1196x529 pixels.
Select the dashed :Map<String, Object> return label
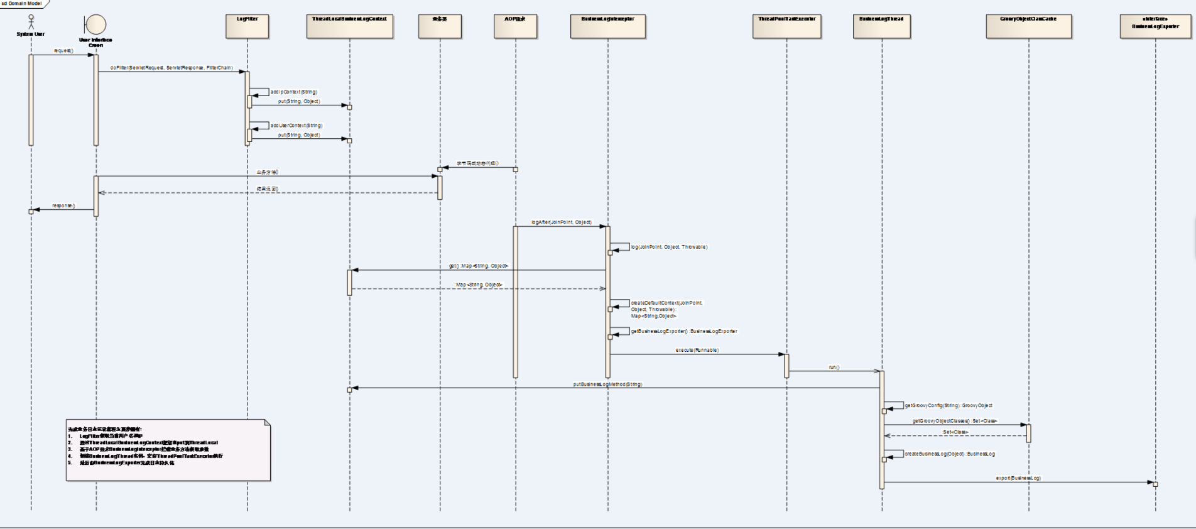pos(479,285)
